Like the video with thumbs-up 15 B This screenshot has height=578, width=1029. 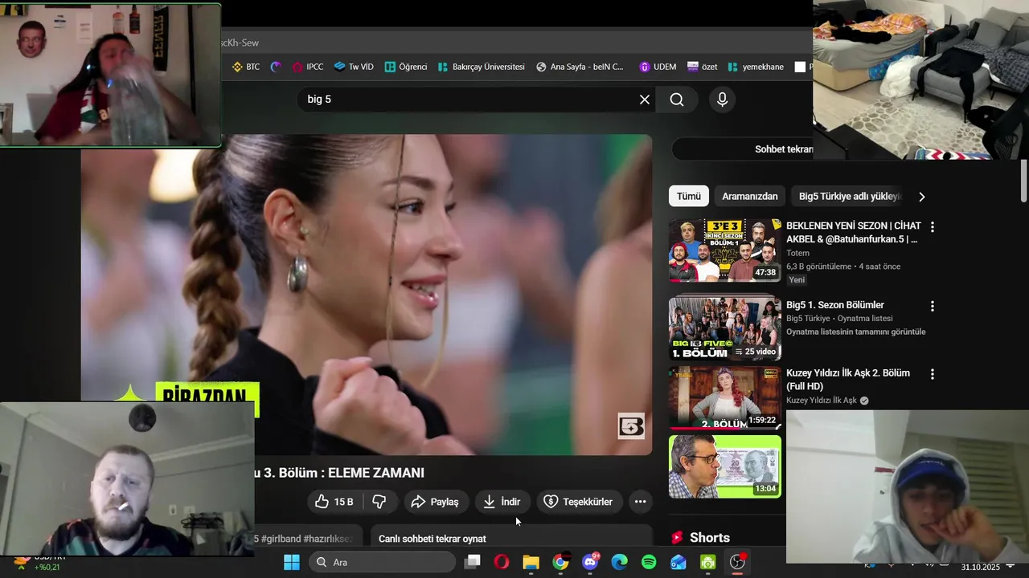click(334, 502)
